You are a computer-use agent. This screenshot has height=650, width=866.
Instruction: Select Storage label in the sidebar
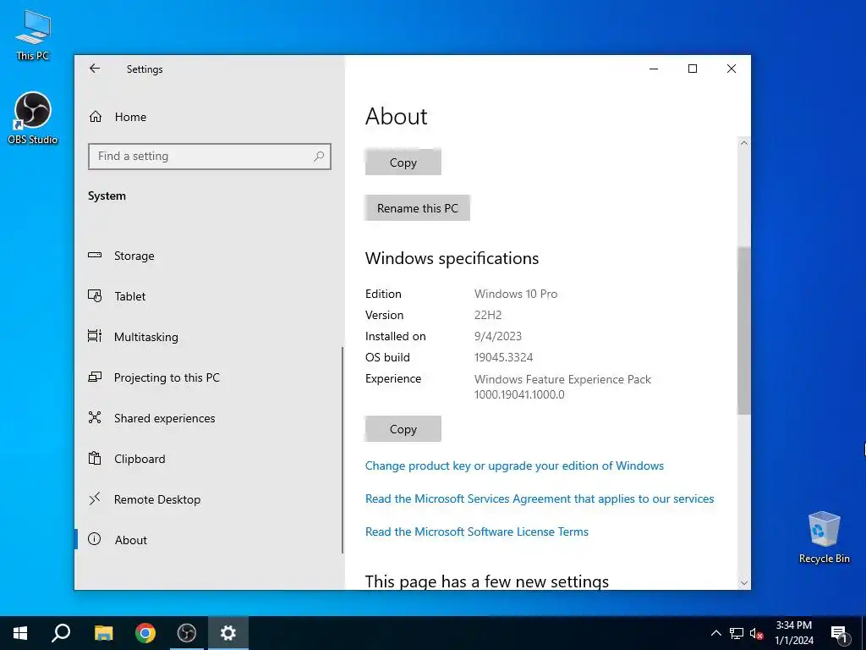coord(134,256)
